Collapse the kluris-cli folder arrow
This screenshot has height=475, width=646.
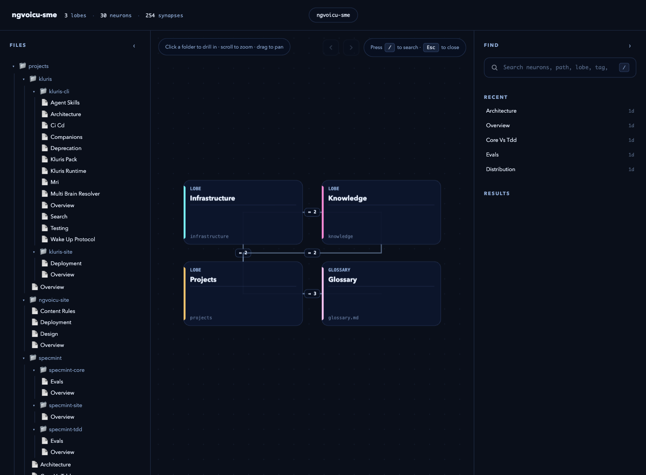(34, 92)
